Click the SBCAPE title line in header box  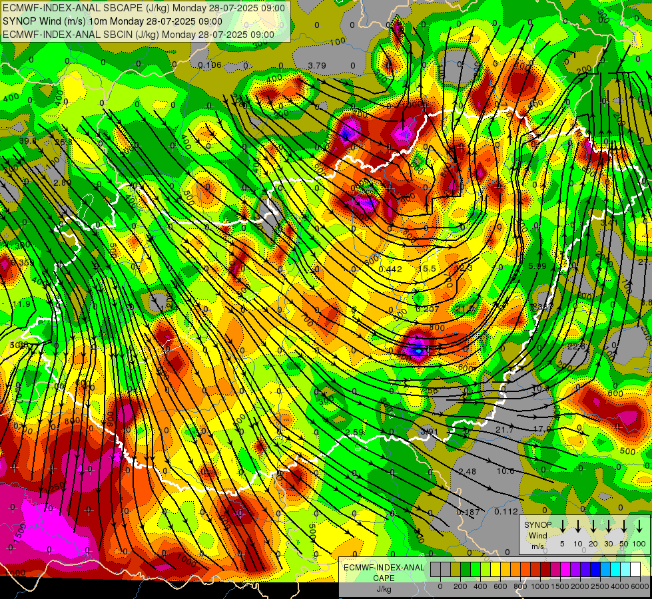[x=144, y=8]
